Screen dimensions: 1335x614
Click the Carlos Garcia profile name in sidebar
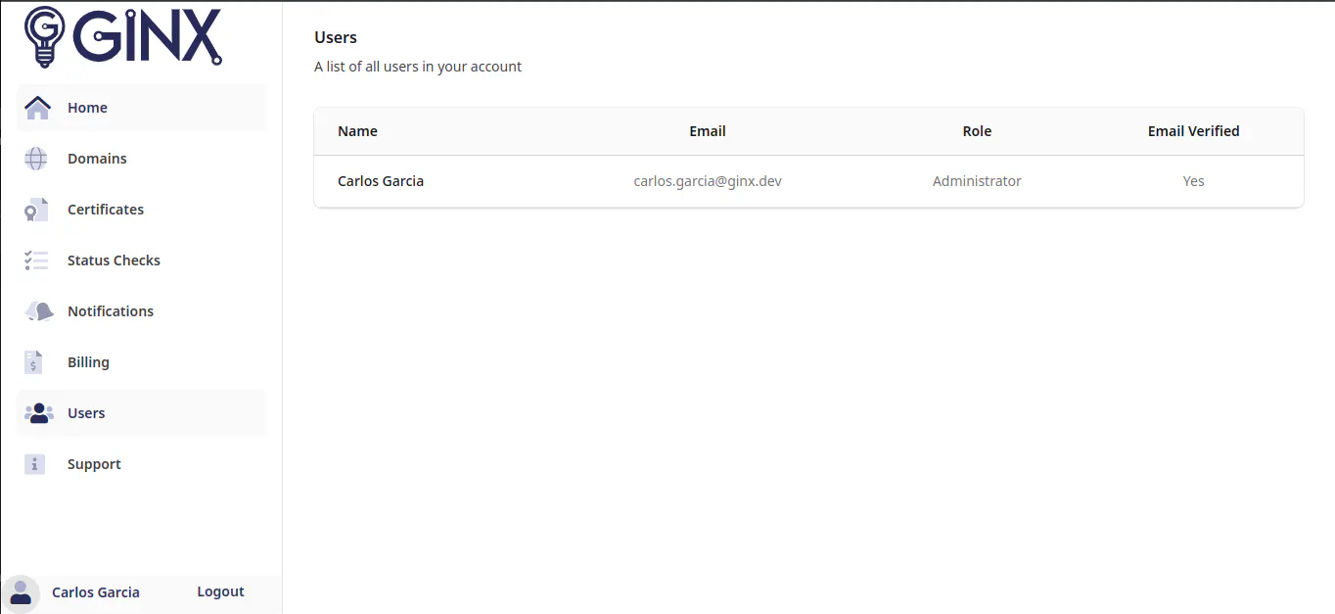click(x=96, y=592)
